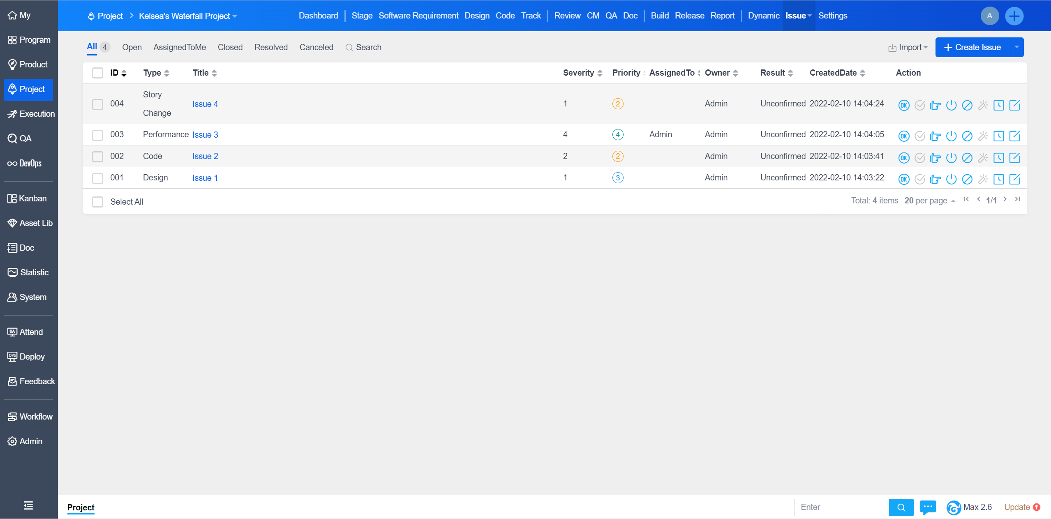The height and width of the screenshot is (519, 1051).
Task: Open the 20 per page selector
Action: coord(929,201)
